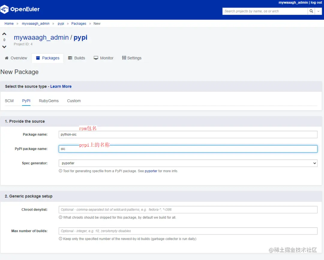Click pypi in project title

click(80, 38)
